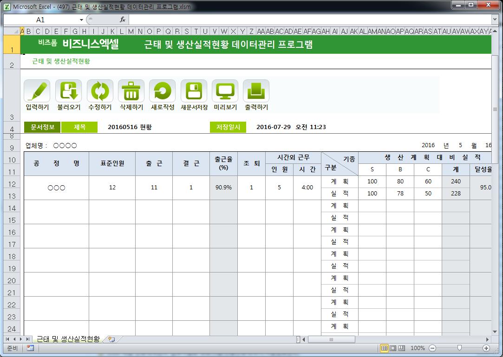
Task: Click the process name ○○○ cell
Action: (57, 188)
